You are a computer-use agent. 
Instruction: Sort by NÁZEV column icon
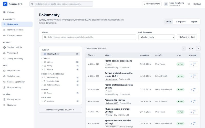click(x=112, y=55)
